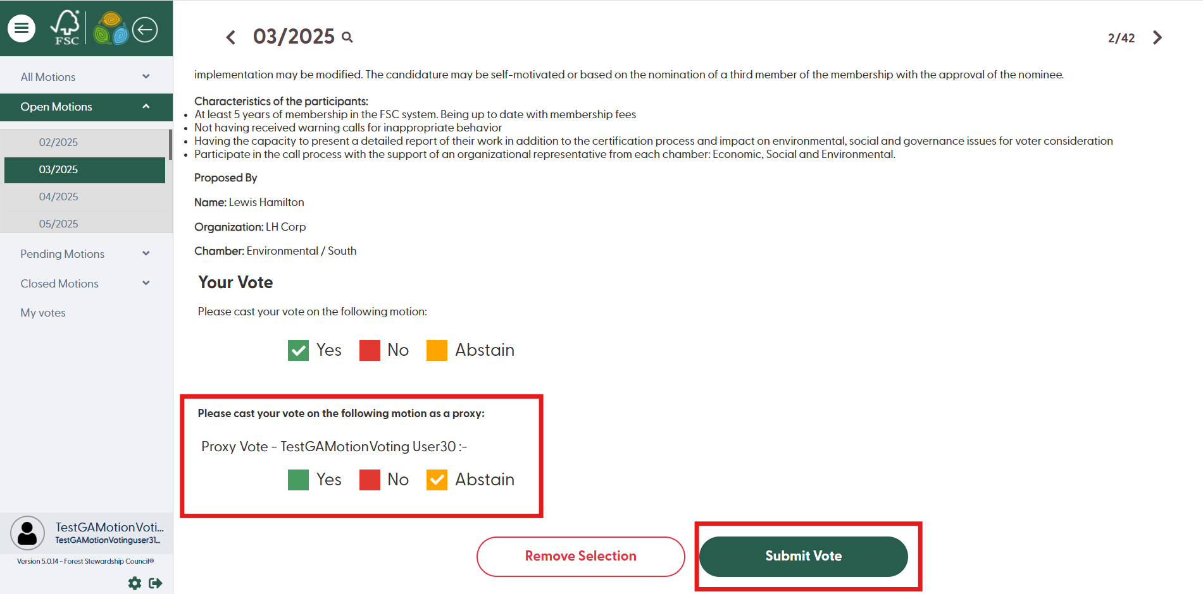Open settings gear icon in sidebar
Image resolution: width=1203 pixels, height=594 pixels.
(x=135, y=583)
